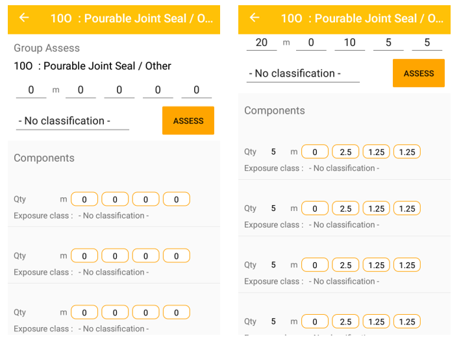Select the group quantity field showing 20

[x=262, y=42]
